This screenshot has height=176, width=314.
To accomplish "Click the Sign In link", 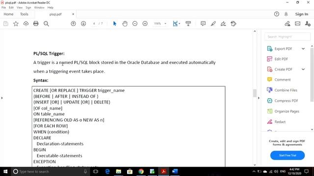I will [x=302, y=14].
